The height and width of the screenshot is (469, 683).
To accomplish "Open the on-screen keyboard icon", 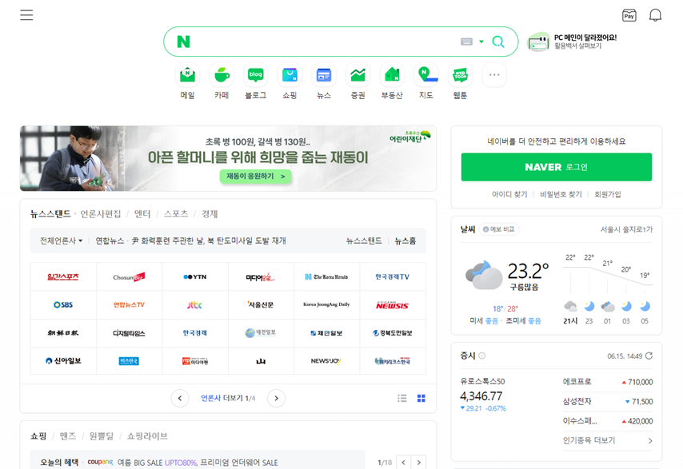I will point(466,42).
